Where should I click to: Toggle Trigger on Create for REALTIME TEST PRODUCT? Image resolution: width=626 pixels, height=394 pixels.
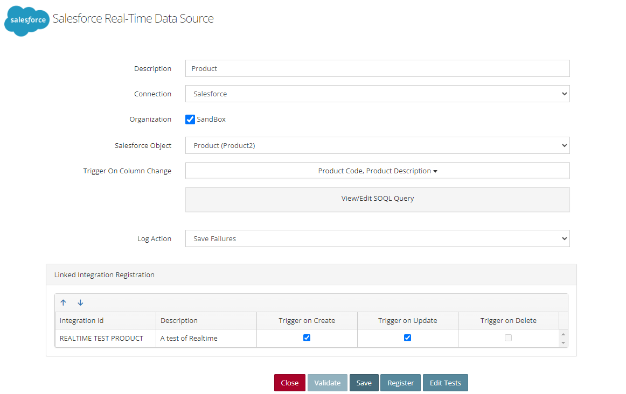coord(307,338)
